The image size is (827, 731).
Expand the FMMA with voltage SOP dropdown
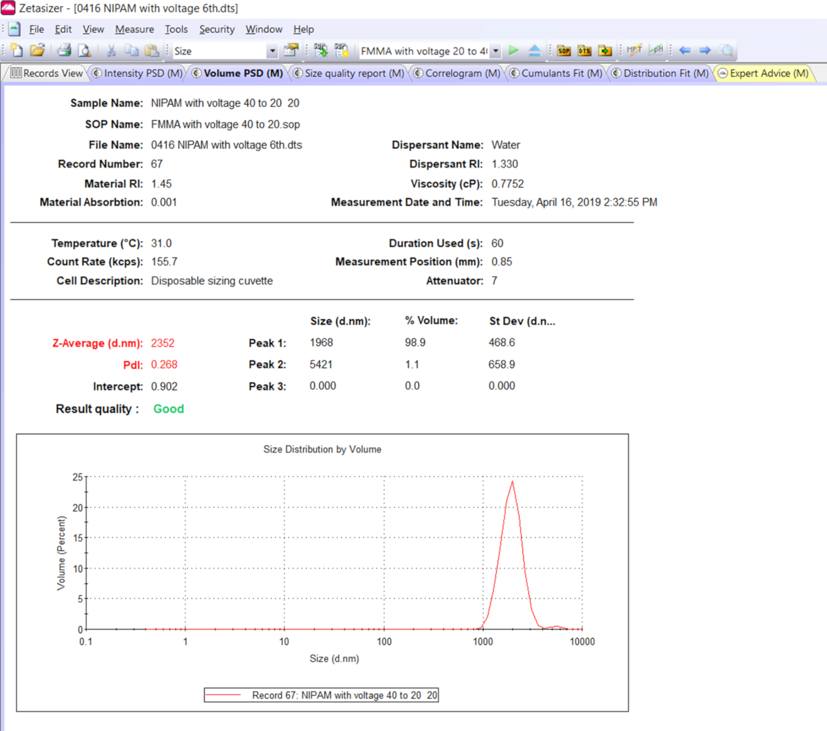[496, 51]
